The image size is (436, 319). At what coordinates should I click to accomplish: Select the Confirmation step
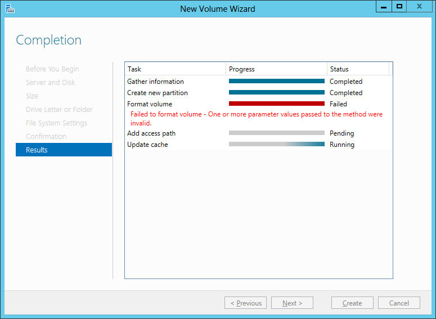46,137
